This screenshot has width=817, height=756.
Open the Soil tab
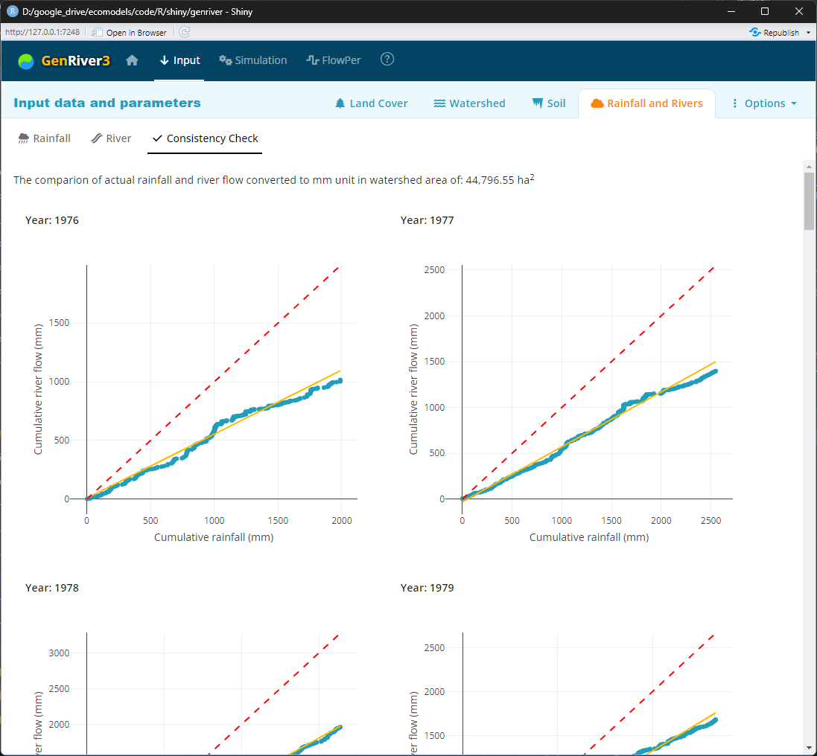[549, 103]
